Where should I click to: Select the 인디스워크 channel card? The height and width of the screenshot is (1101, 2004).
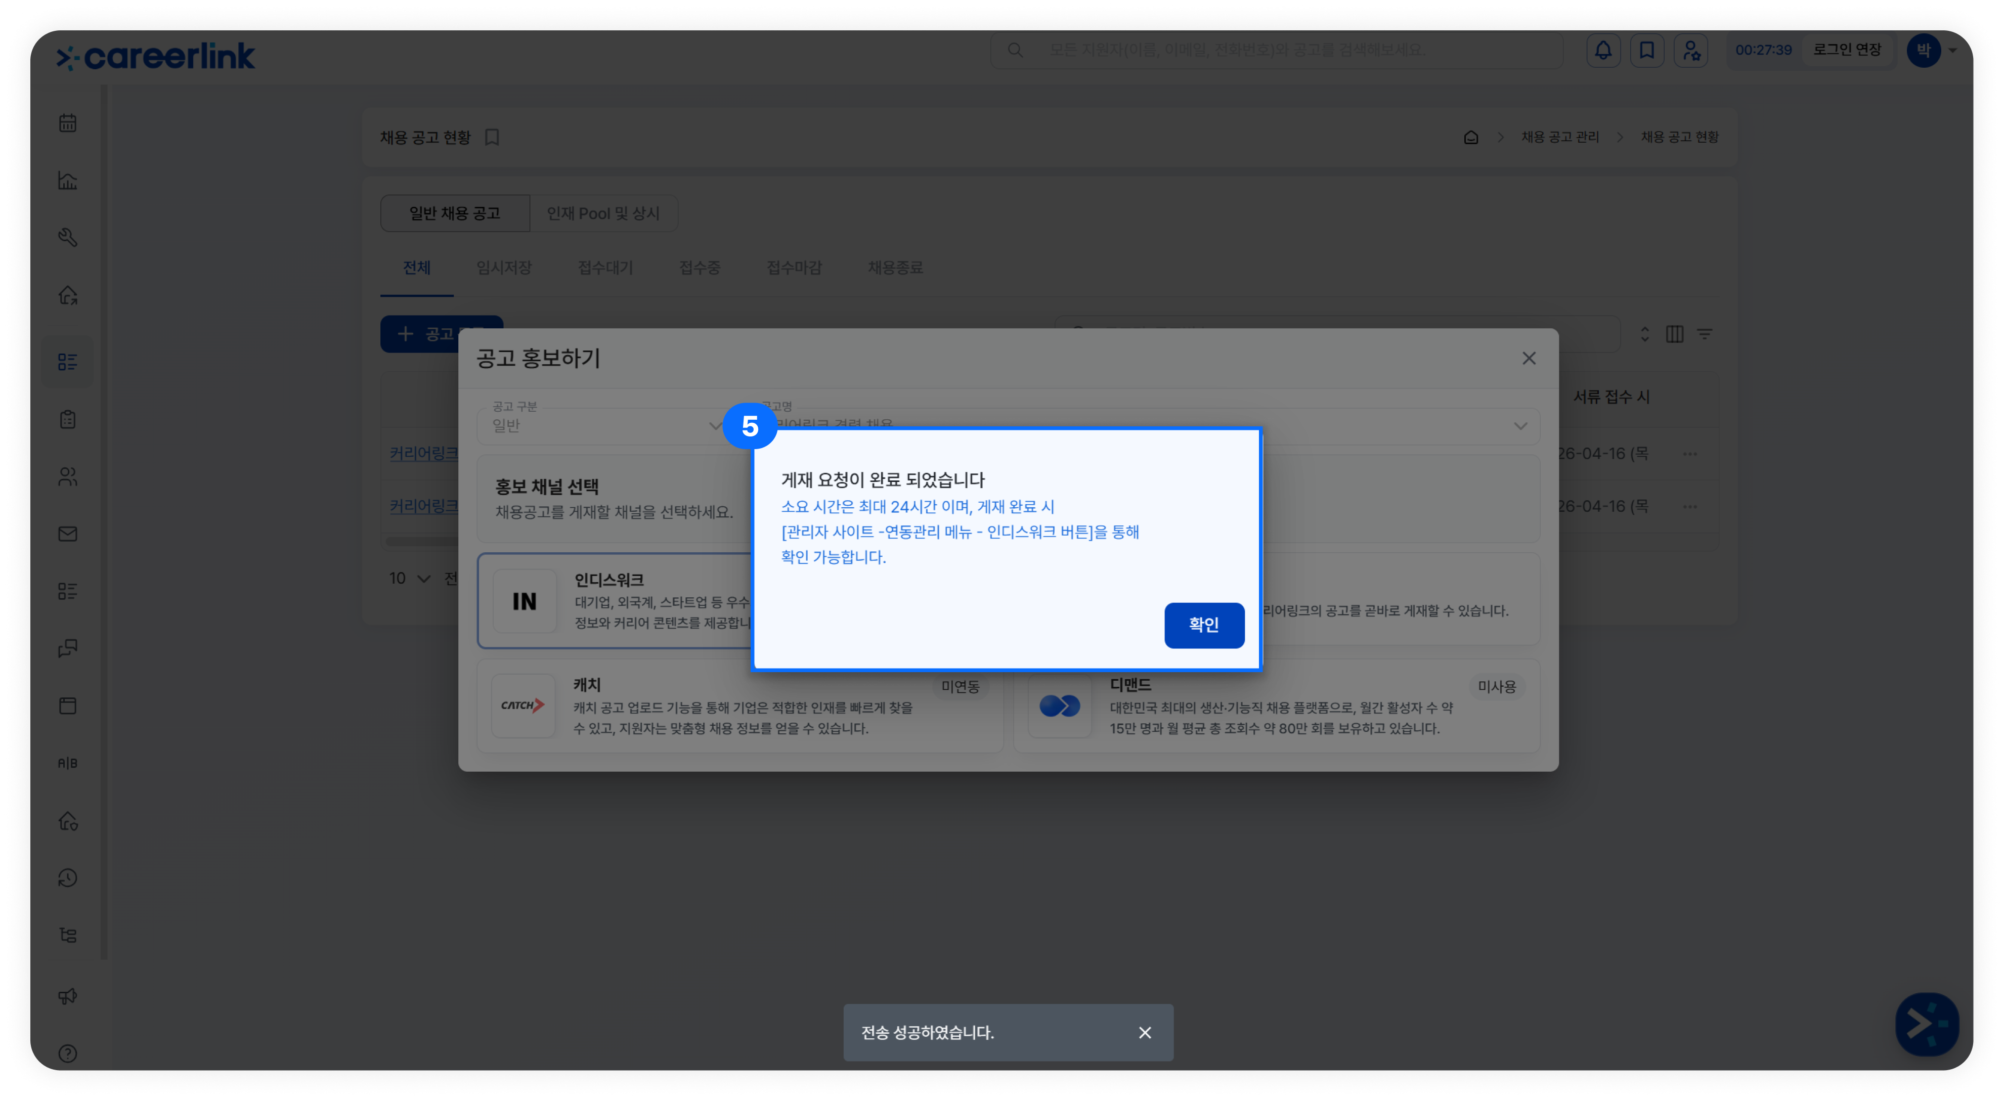pyautogui.click(x=615, y=601)
